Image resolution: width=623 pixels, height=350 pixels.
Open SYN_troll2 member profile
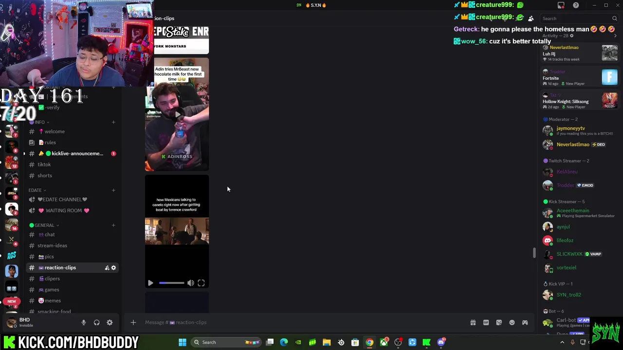pos(580,295)
